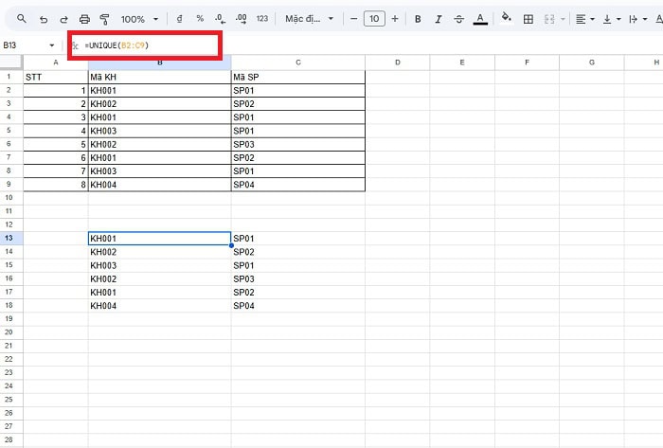Screen dimensions: 663x448
Task: Open the 100% zoom dropdown
Action: coord(139,19)
